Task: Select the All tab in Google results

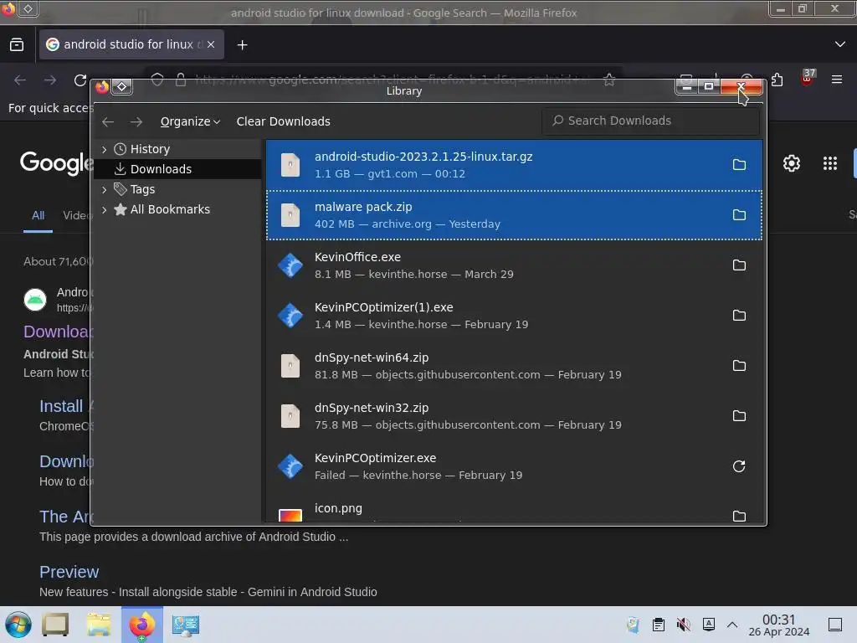Action: (38, 215)
